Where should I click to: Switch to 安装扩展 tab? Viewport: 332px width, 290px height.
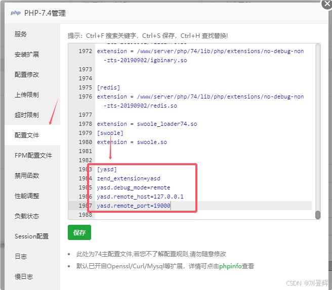point(27,55)
